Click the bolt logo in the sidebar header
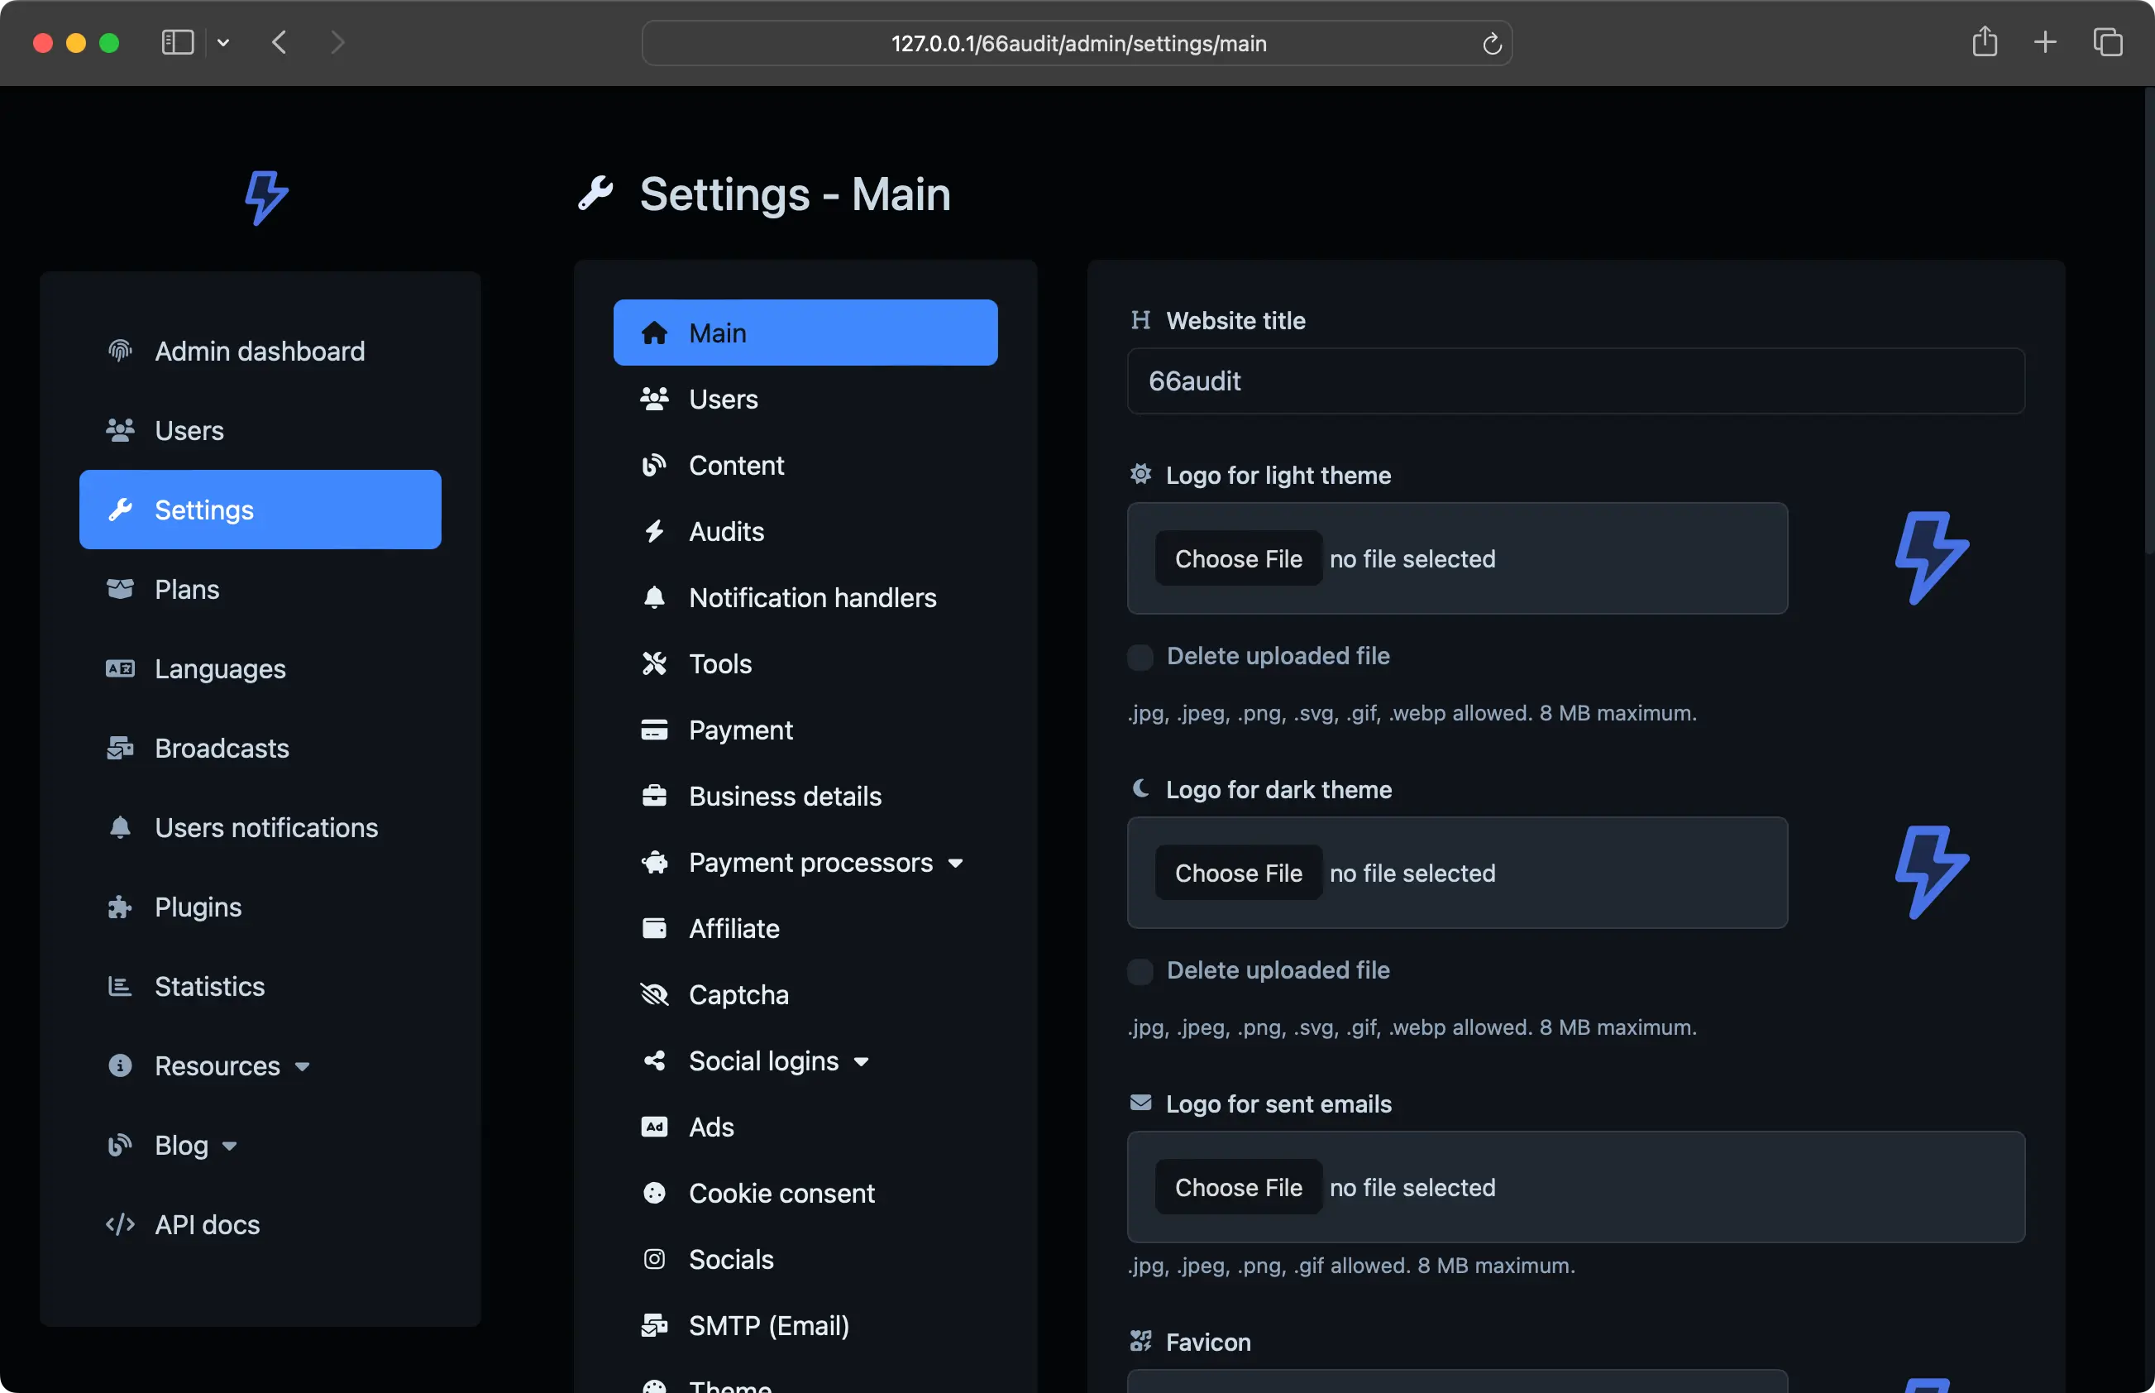 click(x=267, y=197)
